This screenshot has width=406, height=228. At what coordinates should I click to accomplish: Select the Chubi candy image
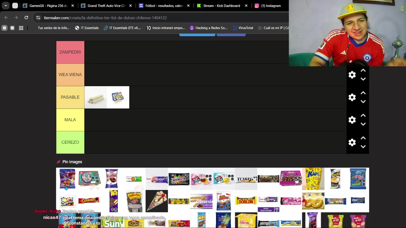[x=67, y=201]
